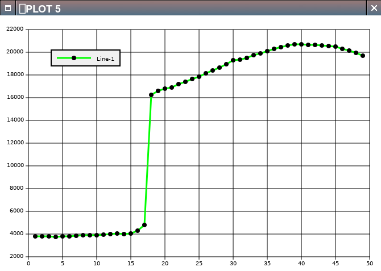This screenshot has width=381, height=271.
Task: Select the data point at x=18 after the jump
Action: (x=151, y=95)
